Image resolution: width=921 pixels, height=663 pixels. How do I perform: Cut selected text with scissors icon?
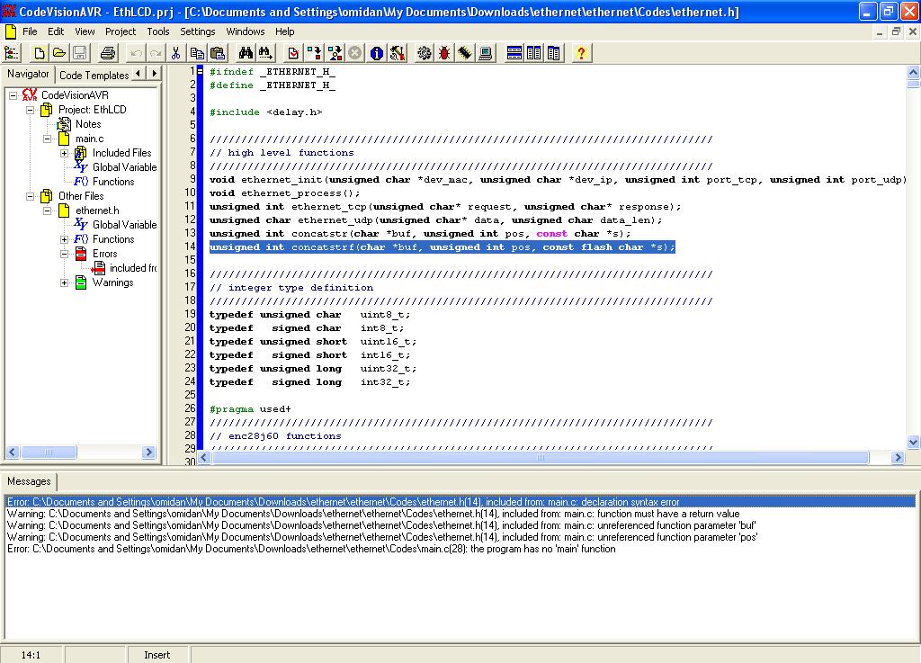point(175,53)
